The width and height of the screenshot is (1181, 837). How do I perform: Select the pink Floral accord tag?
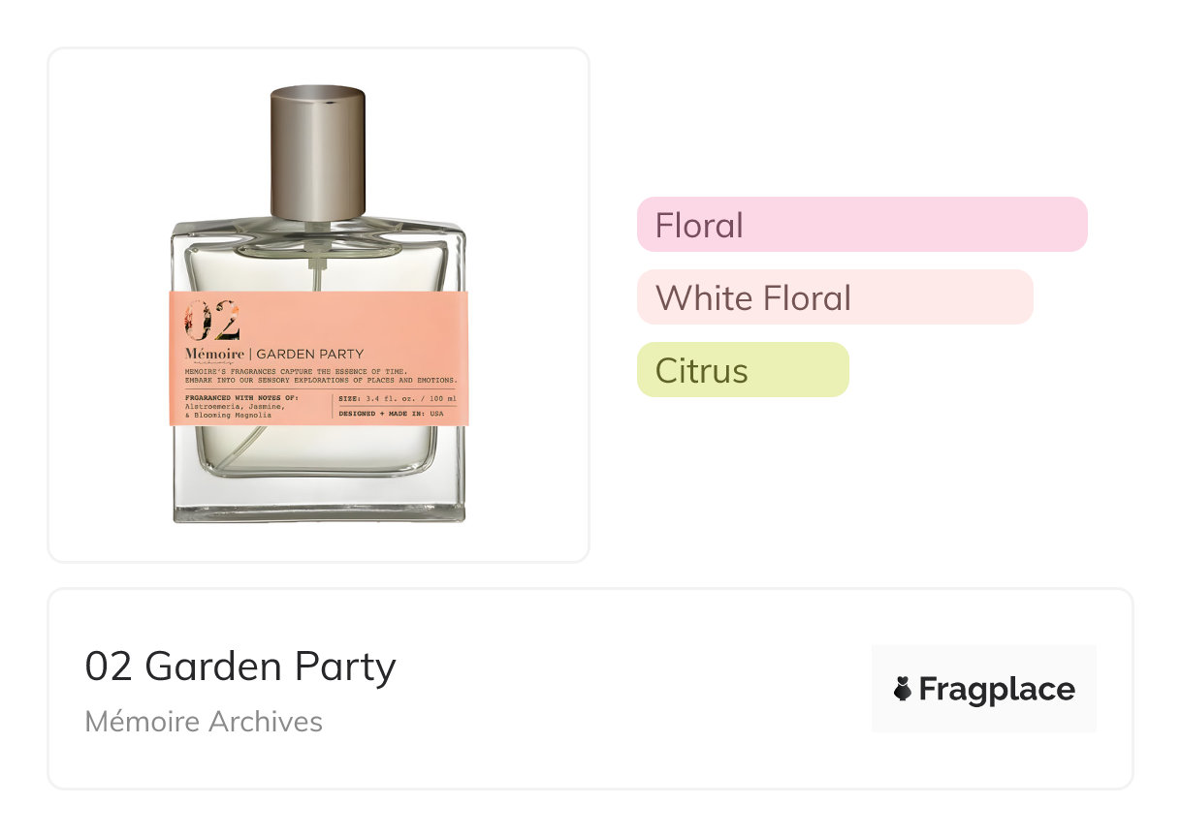861,225
